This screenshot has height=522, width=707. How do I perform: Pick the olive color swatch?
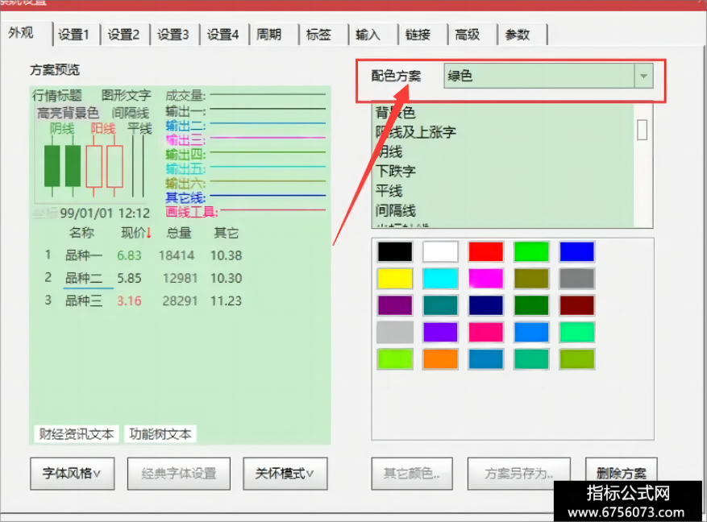coord(531,279)
